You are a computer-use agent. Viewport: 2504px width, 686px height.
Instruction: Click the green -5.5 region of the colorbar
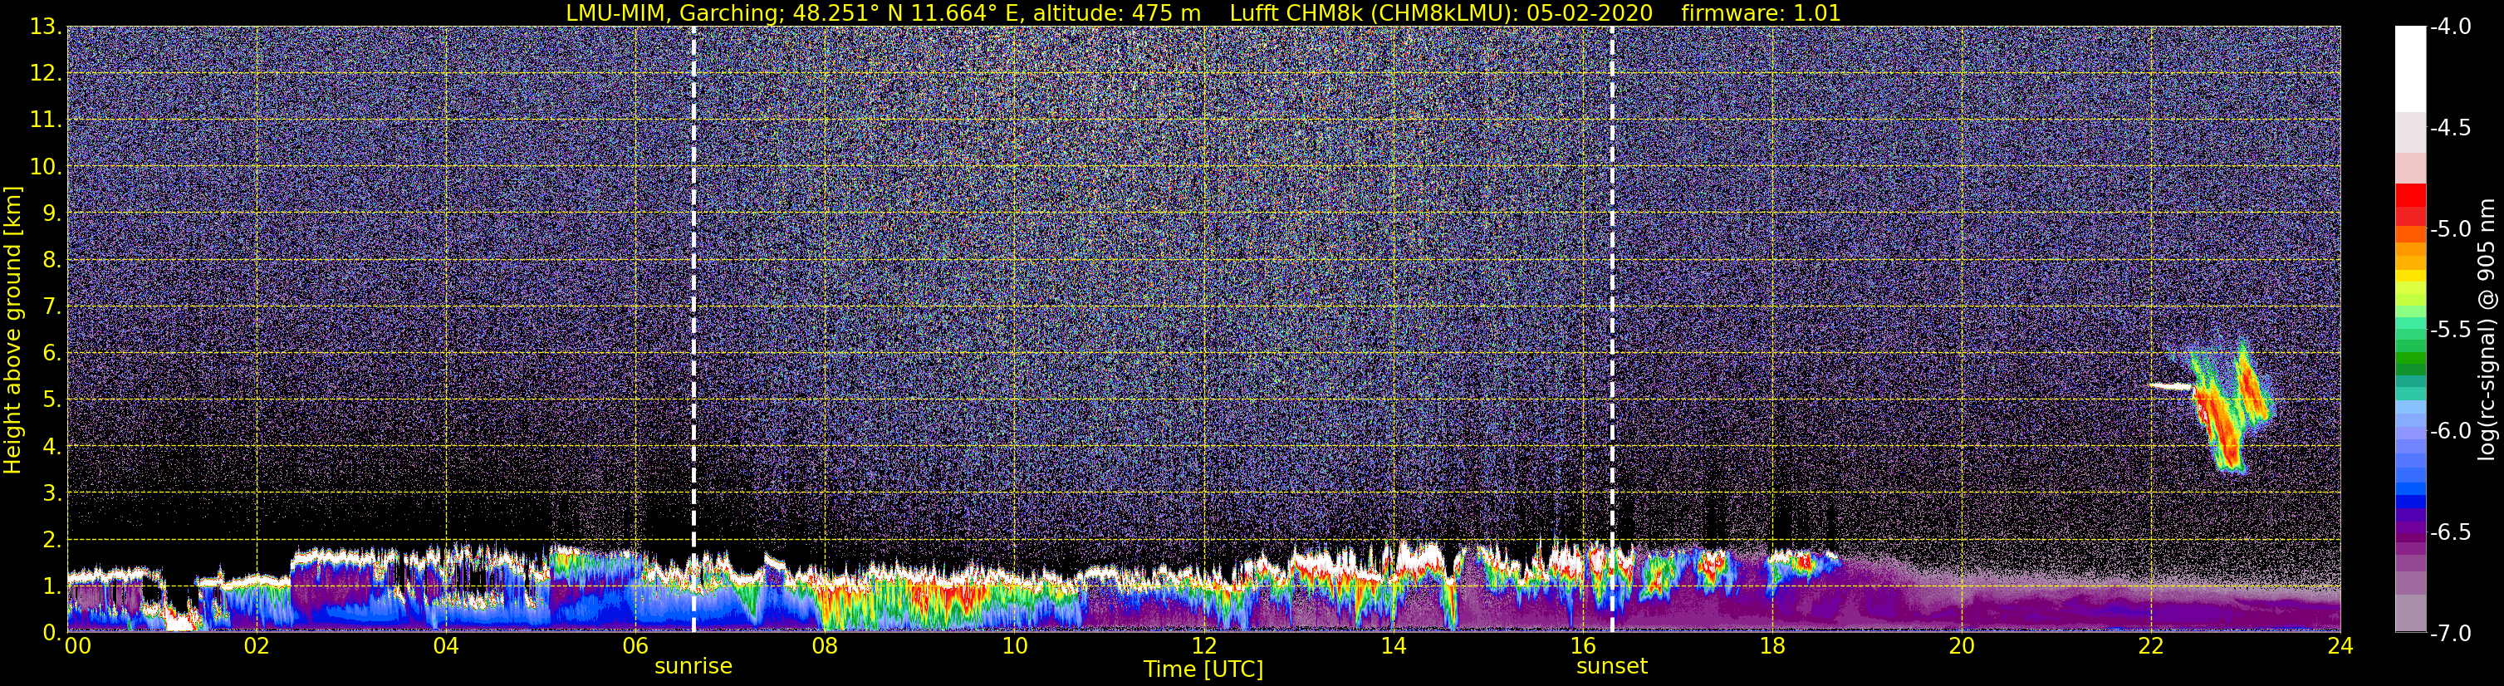[2409, 336]
